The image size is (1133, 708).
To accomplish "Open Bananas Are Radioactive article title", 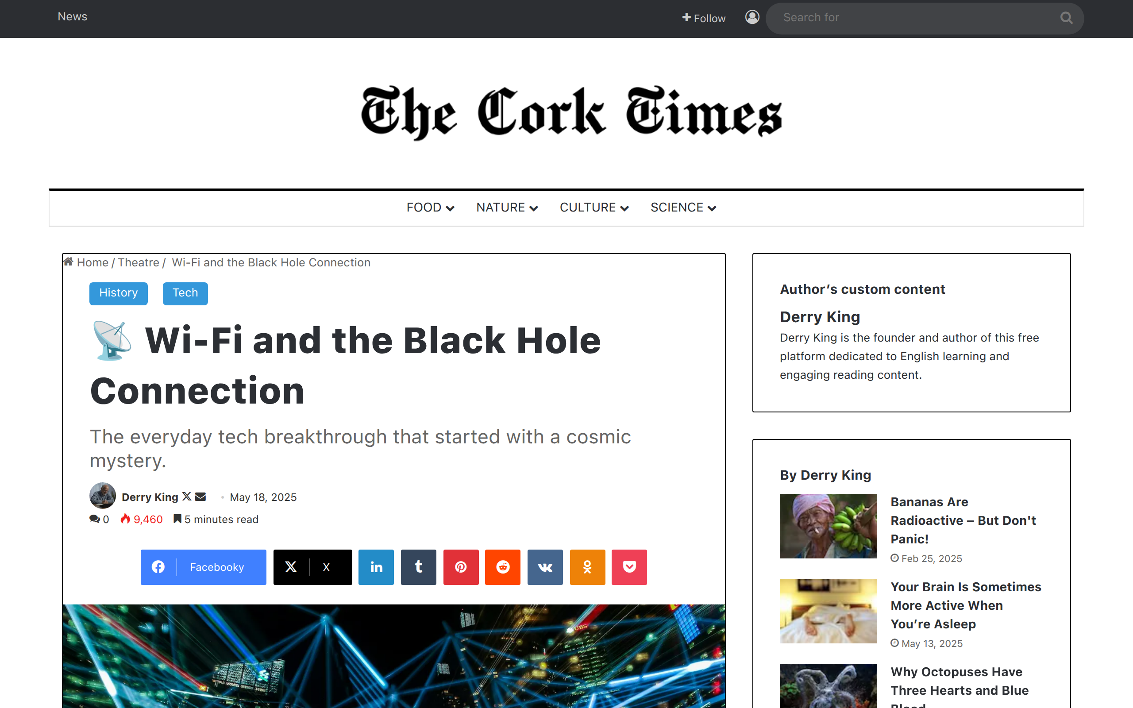I will point(963,520).
